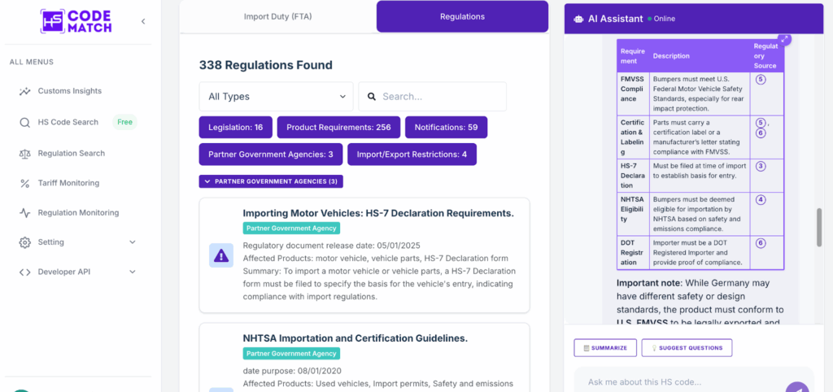Click the warning icon on HS-7 Declaration card
The height and width of the screenshot is (392, 833).
221,255
